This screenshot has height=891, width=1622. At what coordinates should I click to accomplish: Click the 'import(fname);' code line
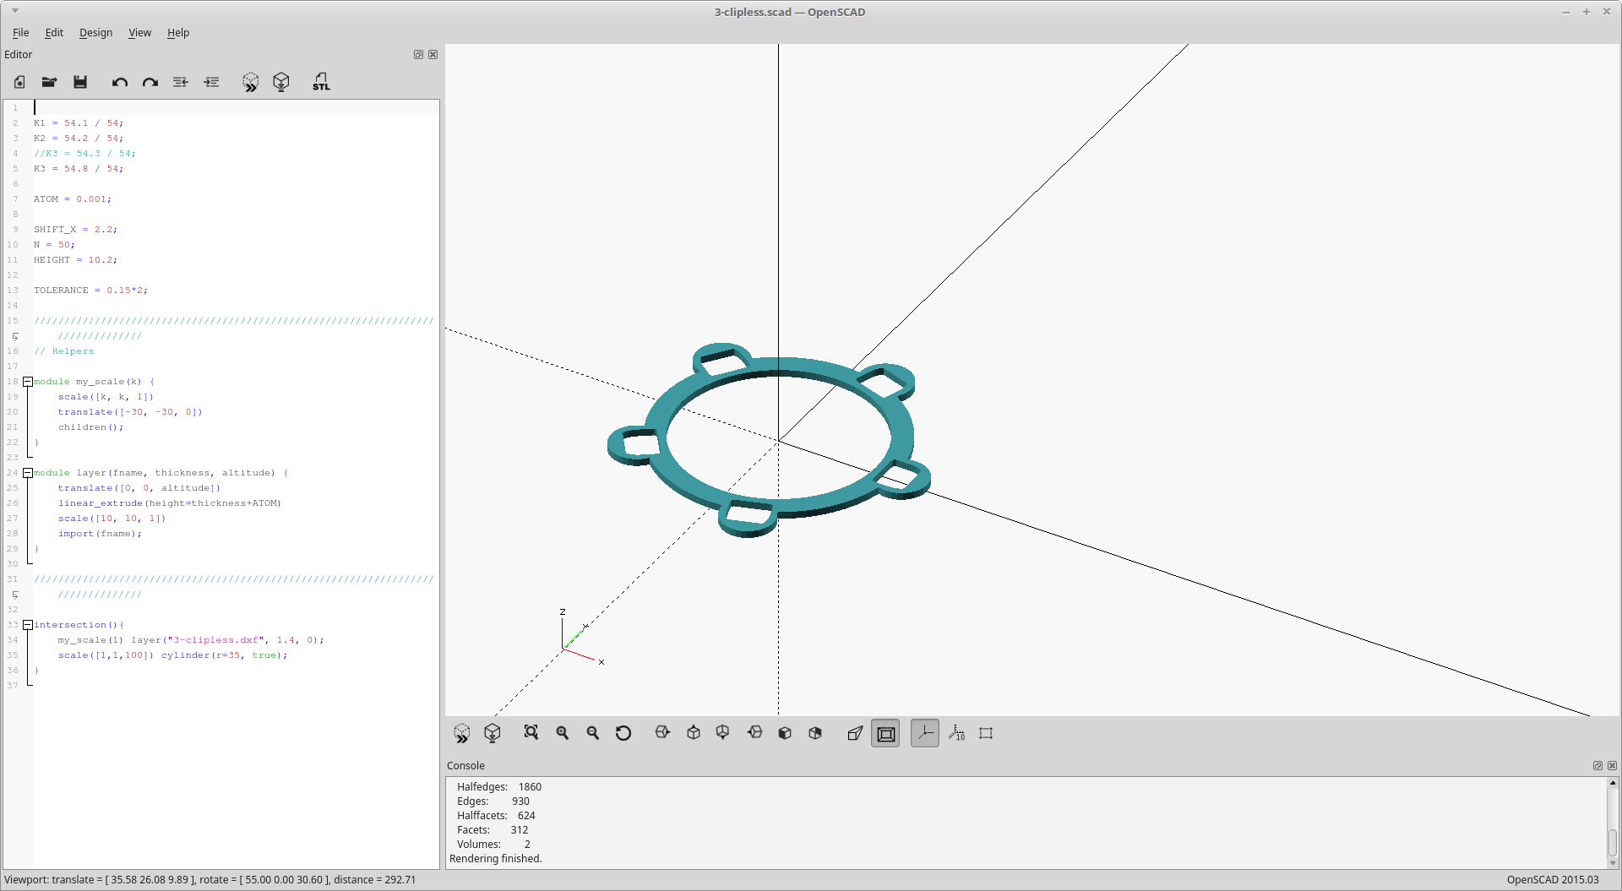click(100, 534)
